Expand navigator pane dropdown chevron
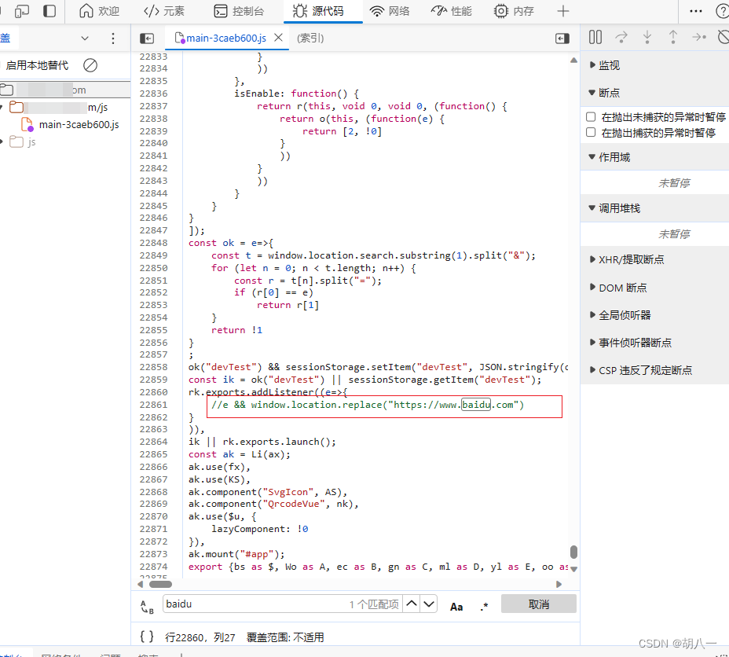Screen dimensions: 729x657 click(x=85, y=39)
